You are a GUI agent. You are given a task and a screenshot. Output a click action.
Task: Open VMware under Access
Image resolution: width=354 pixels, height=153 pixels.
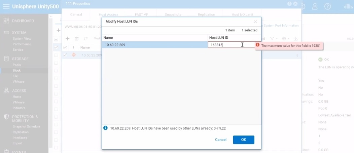19,102
